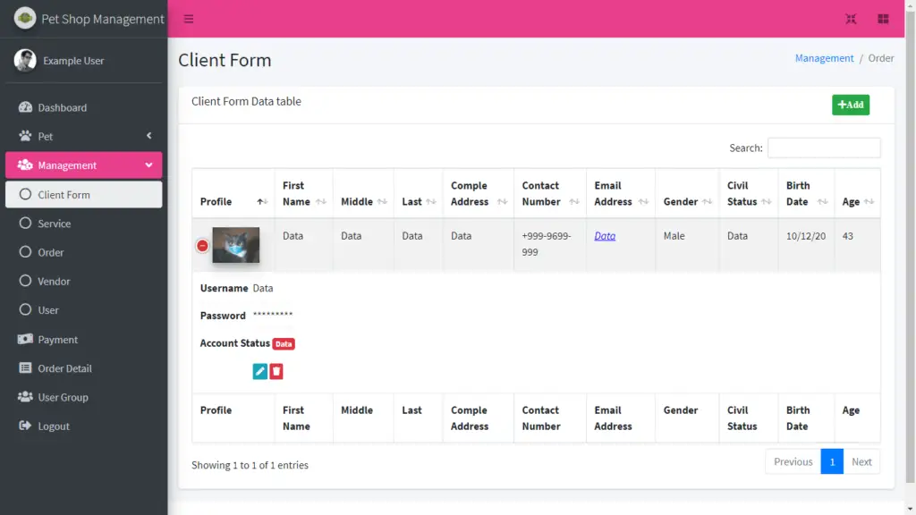Viewport: 916px width, 515px height.
Task: Click the +Add button to create a new client
Action: (x=850, y=105)
